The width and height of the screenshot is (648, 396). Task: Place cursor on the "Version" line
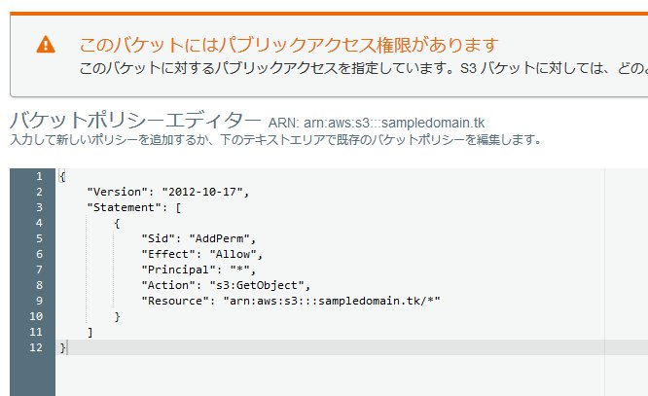click(167, 192)
